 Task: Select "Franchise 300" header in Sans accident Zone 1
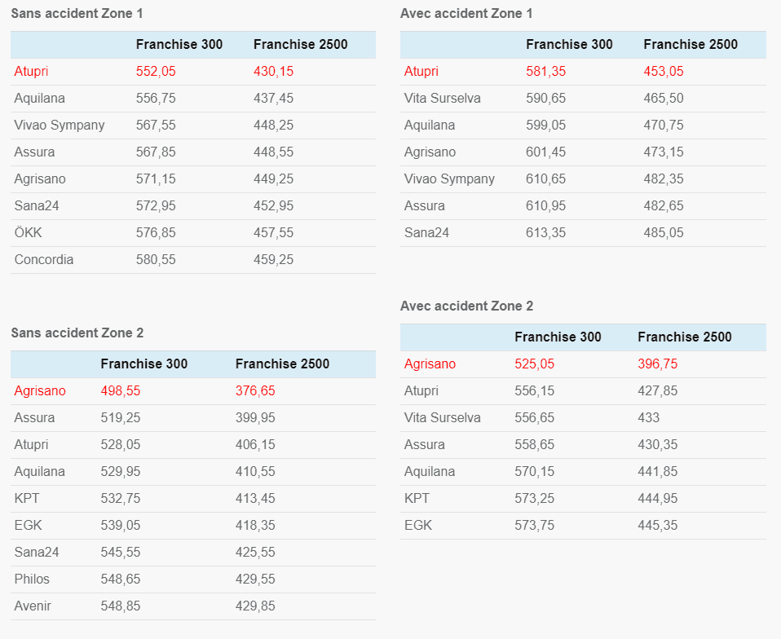(x=179, y=44)
